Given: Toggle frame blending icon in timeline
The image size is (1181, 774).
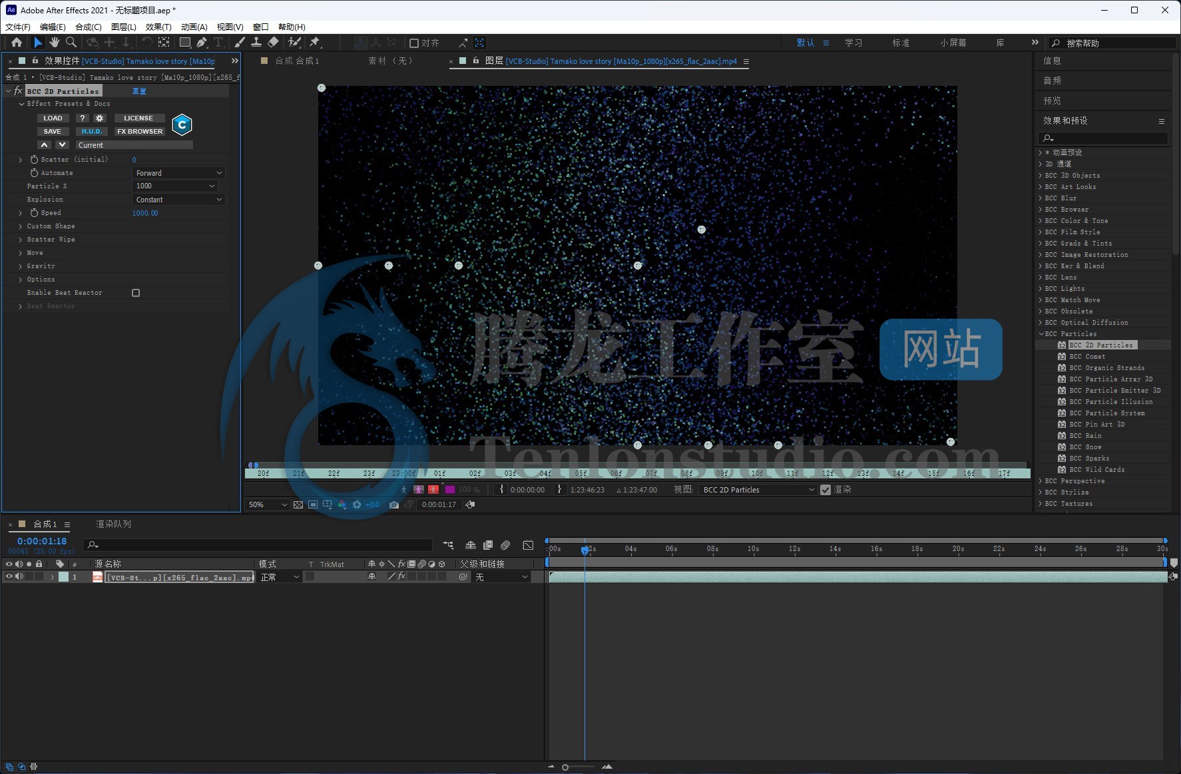Looking at the screenshot, I should pos(488,545).
